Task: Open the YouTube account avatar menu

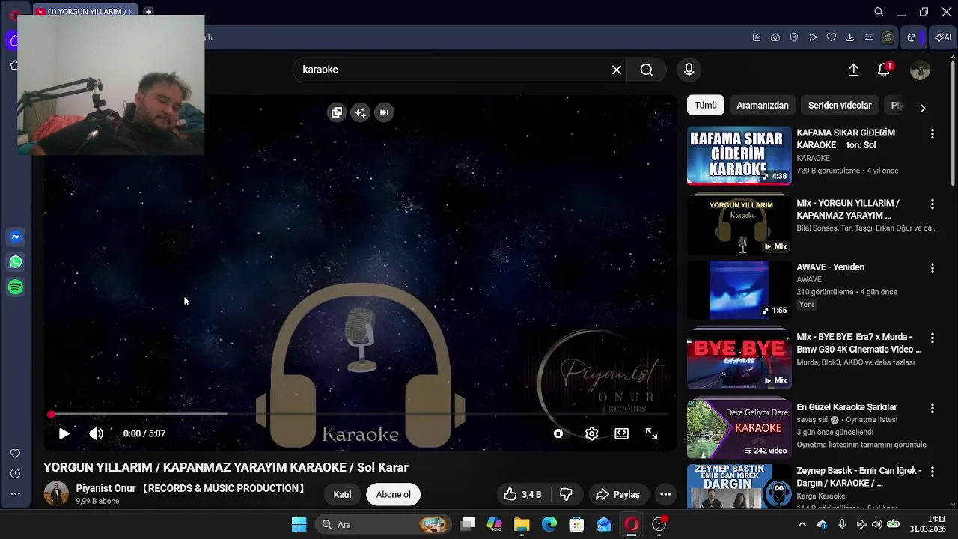Action: coord(920,70)
